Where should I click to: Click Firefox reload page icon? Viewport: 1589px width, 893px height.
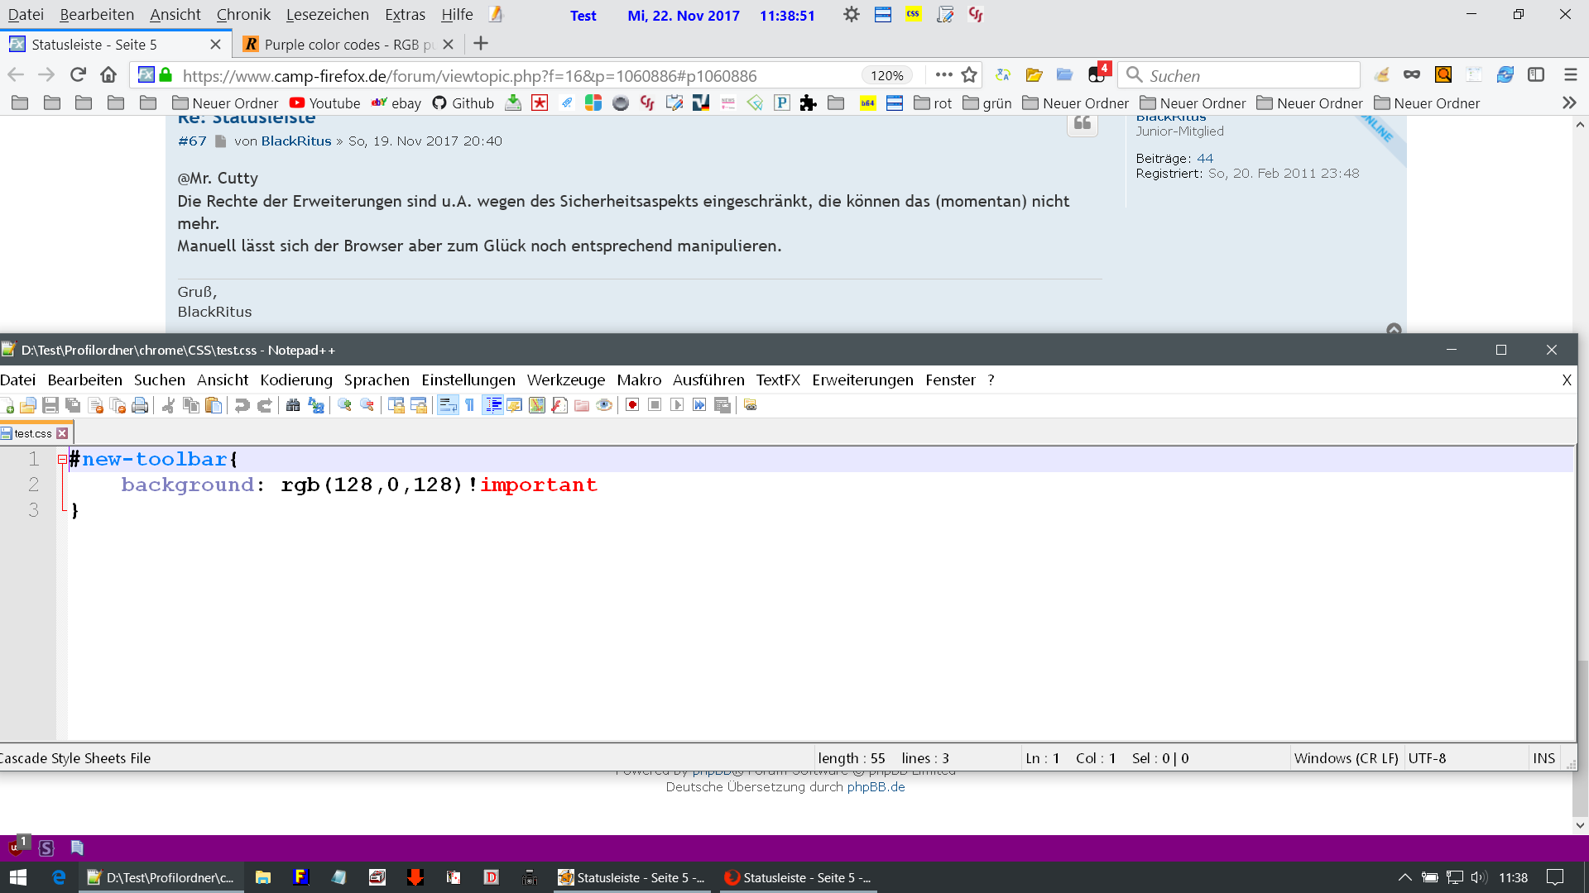[78, 75]
